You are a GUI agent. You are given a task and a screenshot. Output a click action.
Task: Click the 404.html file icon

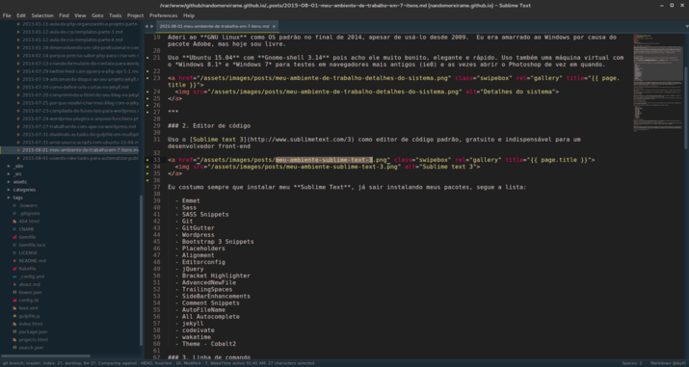(15, 222)
